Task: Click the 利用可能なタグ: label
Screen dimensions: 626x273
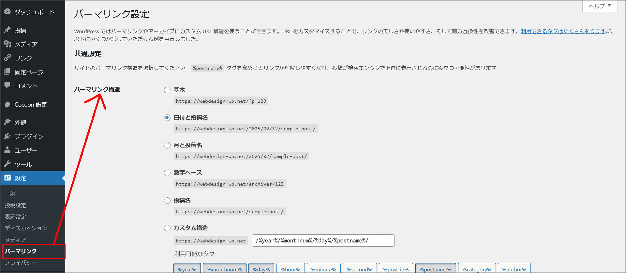Action: (x=195, y=254)
